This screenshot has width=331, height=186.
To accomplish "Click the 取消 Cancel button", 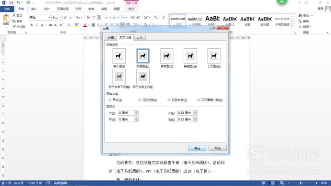I will (x=218, y=148).
